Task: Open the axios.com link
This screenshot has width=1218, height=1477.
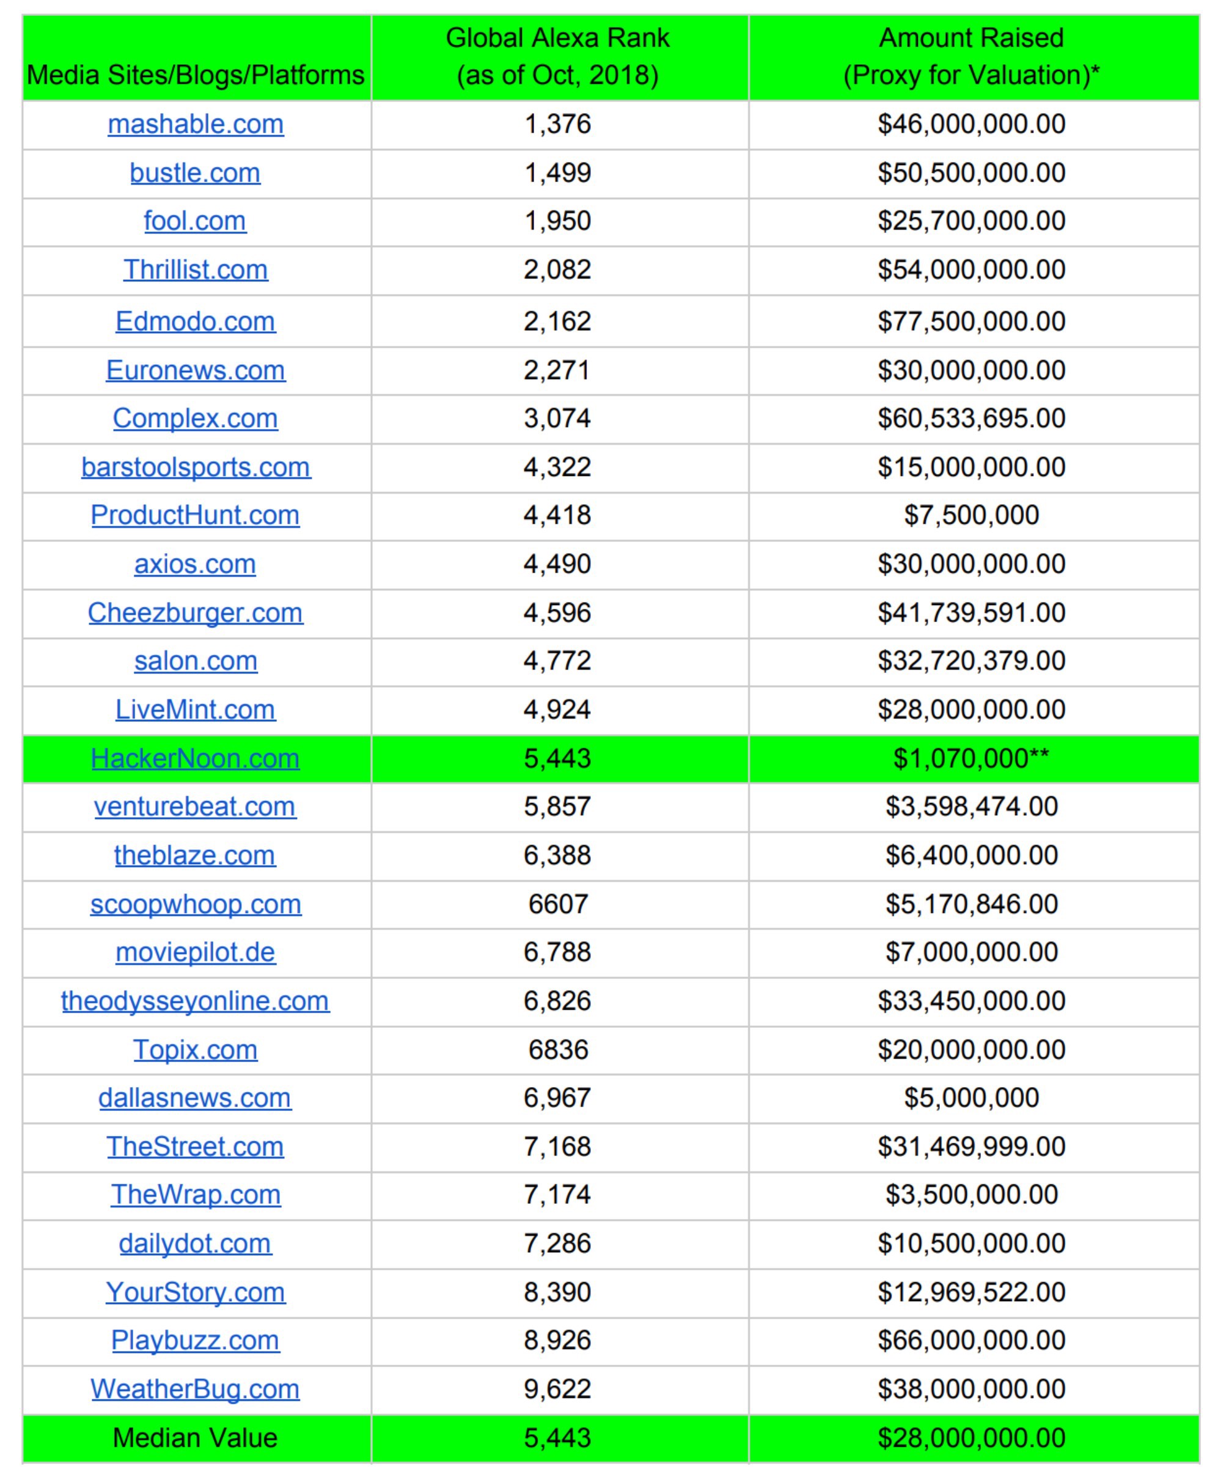Action: point(195,563)
